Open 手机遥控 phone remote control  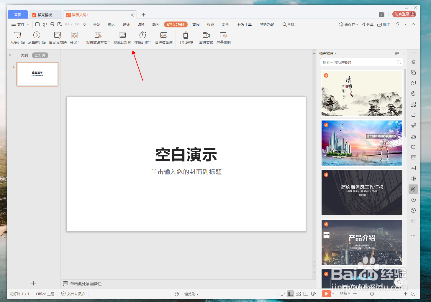pos(186,38)
